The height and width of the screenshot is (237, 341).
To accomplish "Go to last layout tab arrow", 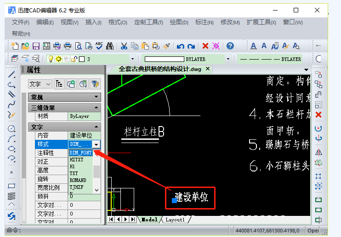I will click(133, 220).
